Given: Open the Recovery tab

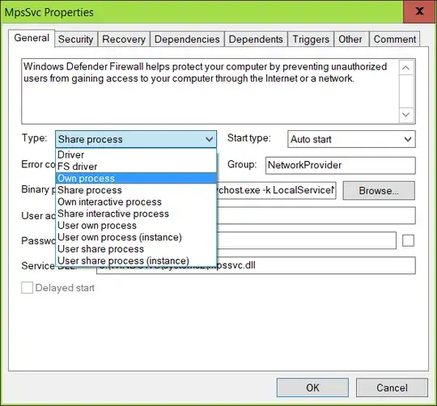Looking at the screenshot, I should [x=124, y=40].
